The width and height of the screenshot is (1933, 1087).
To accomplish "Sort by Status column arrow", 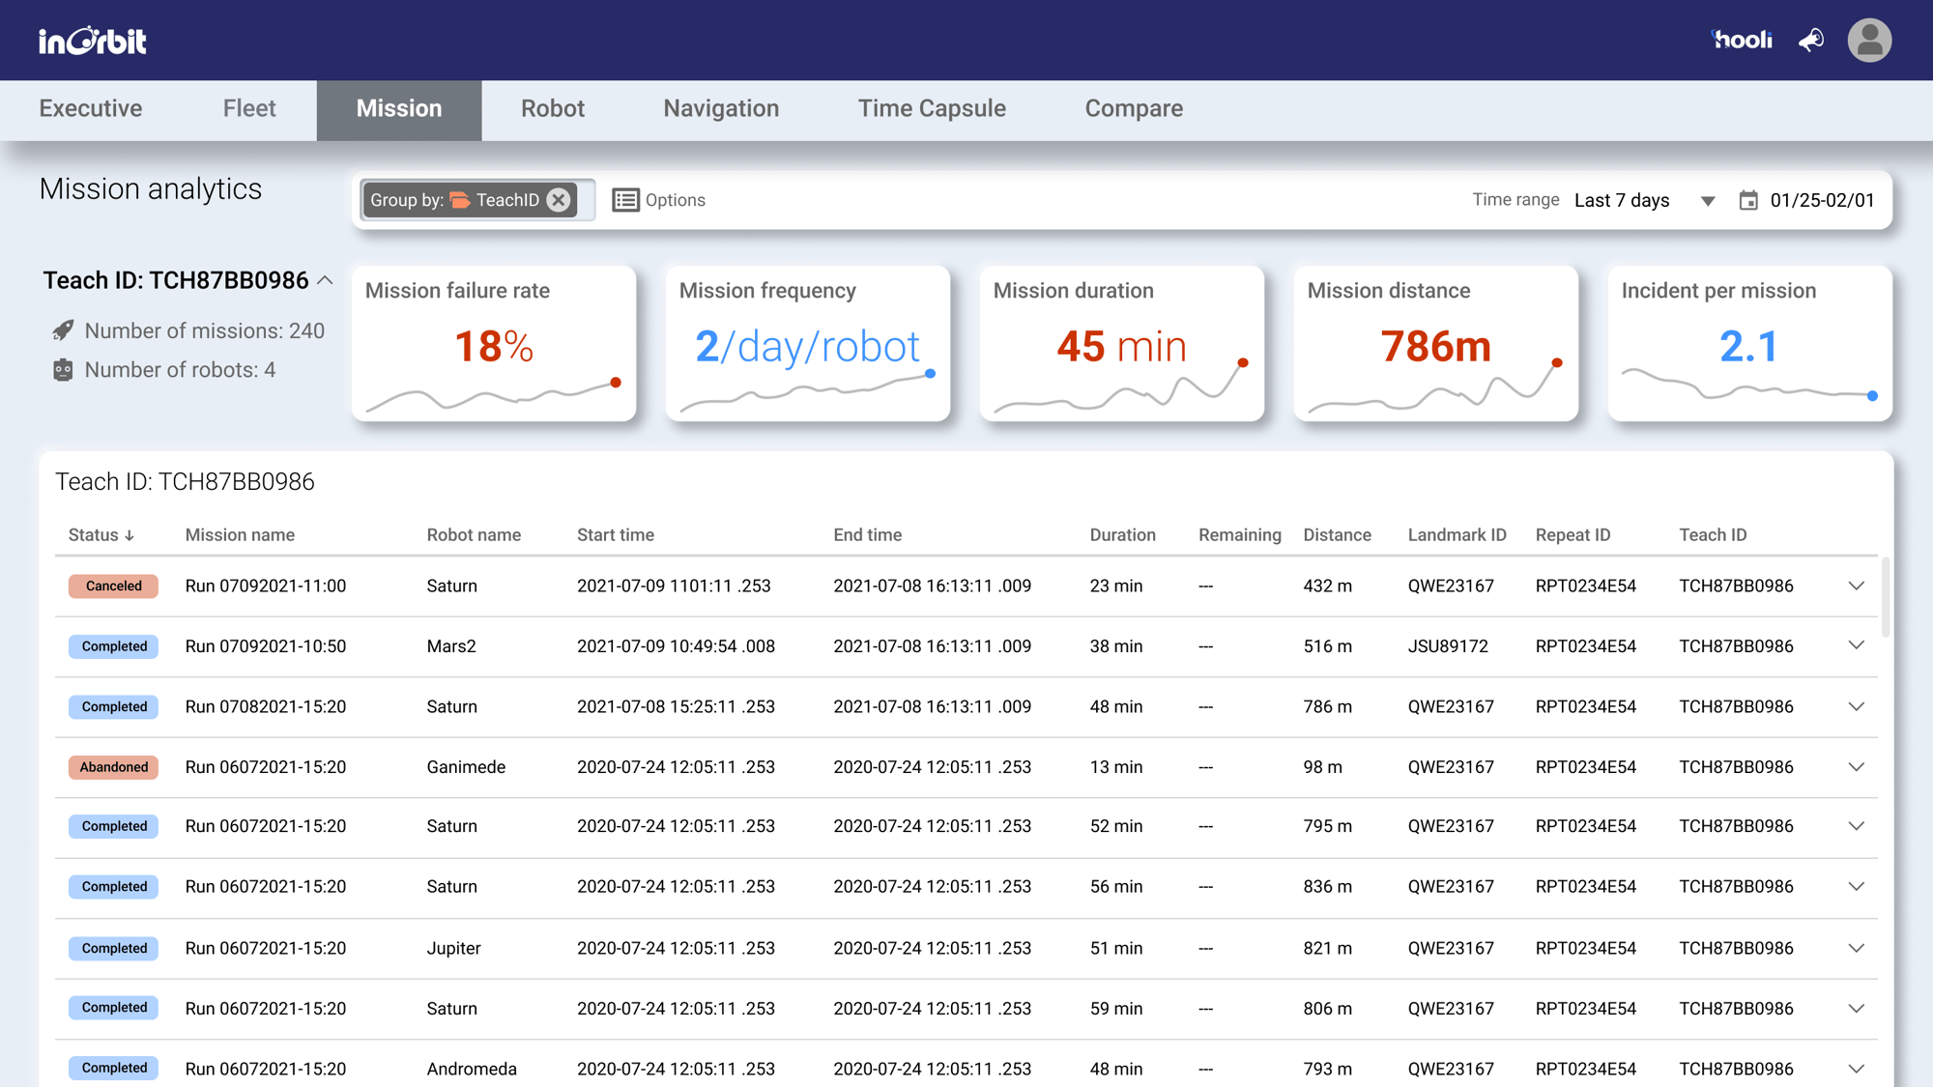I will [x=130, y=535].
